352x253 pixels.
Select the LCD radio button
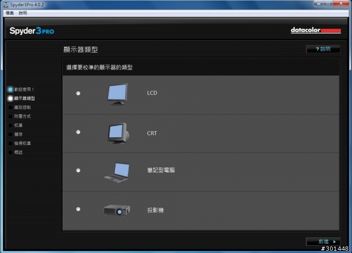tap(78, 93)
